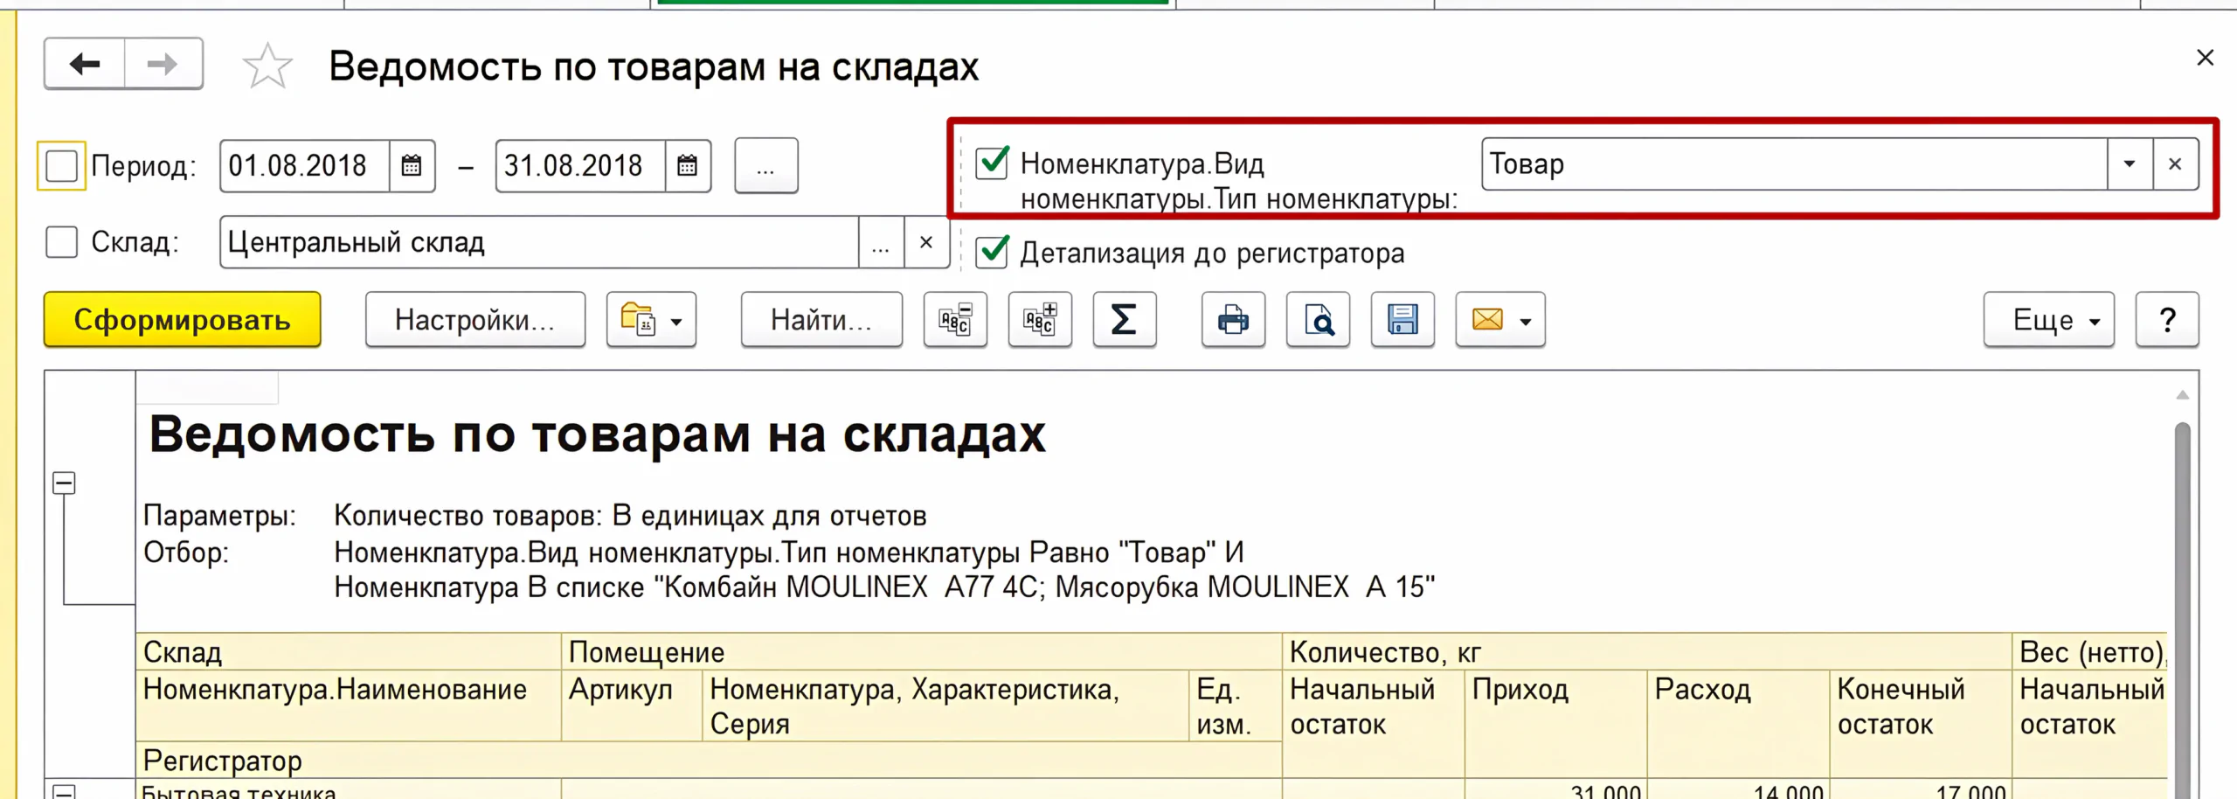The width and height of the screenshot is (2237, 799).
Task: Close the report with the X
Action: click(x=2205, y=58)
